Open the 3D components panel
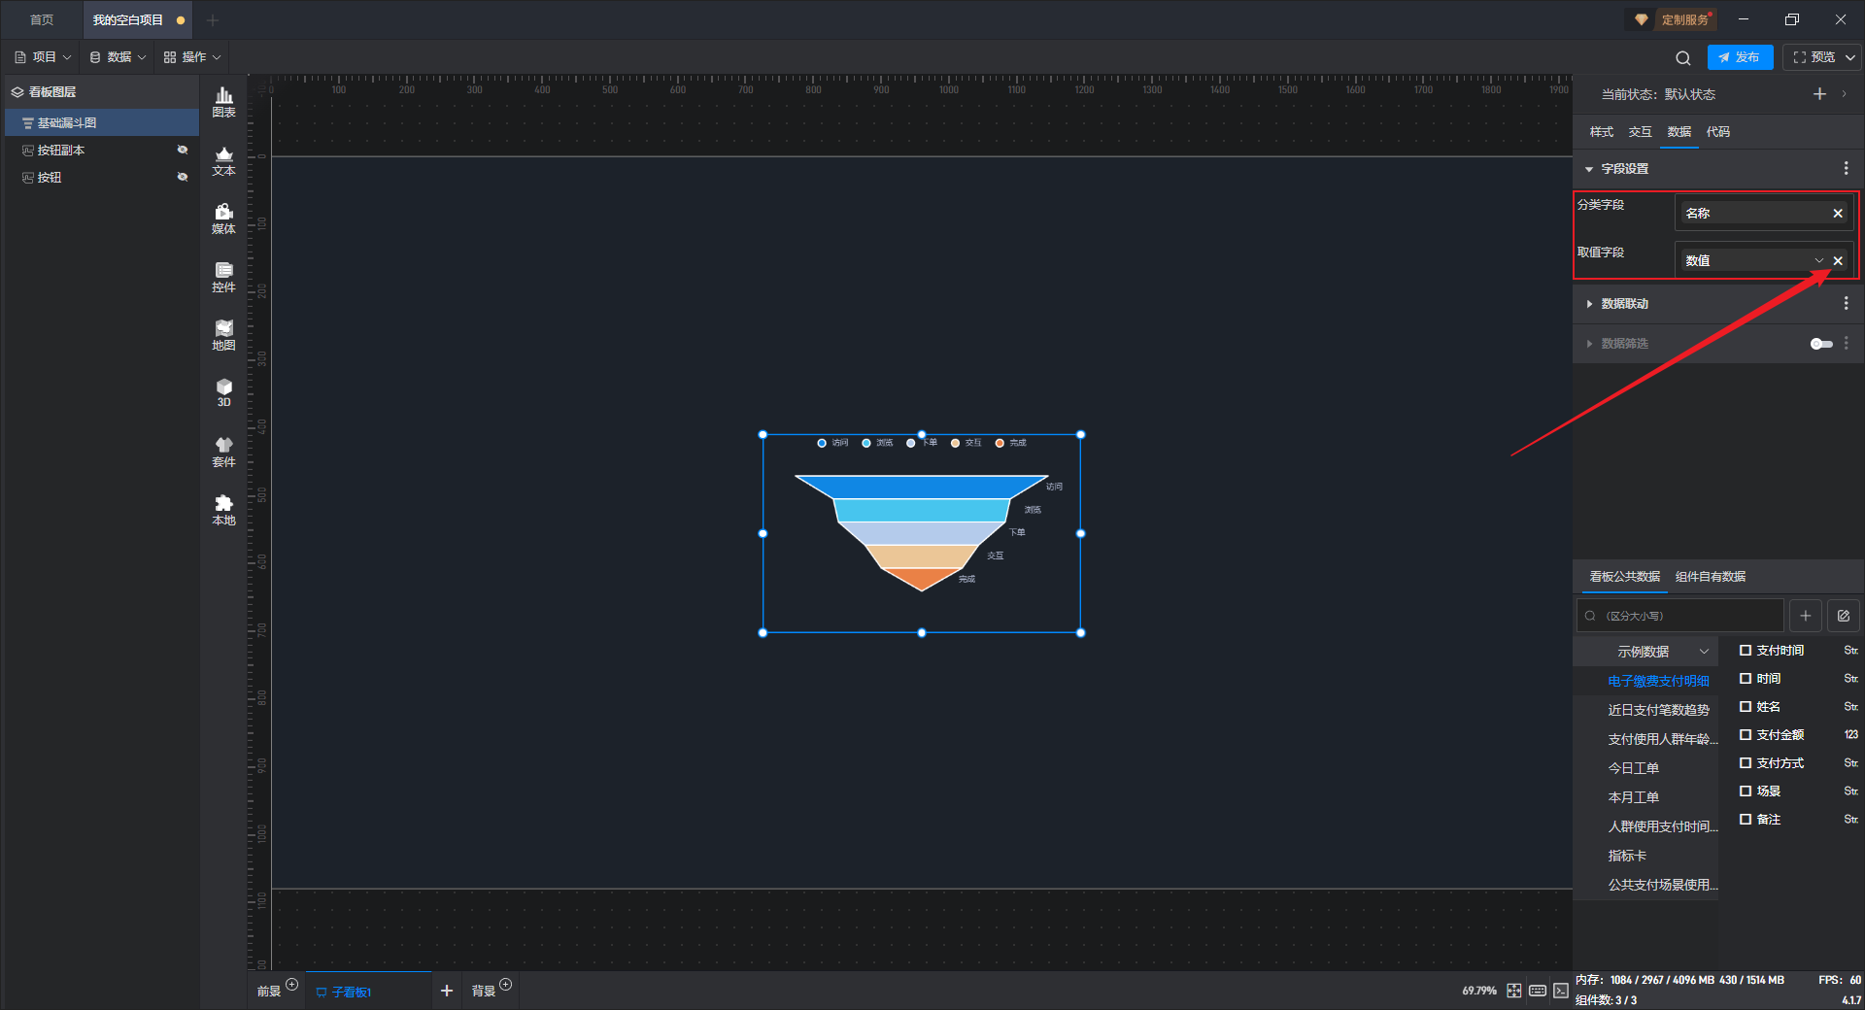Screen dimensions: 1865x1010 (223, 392)
